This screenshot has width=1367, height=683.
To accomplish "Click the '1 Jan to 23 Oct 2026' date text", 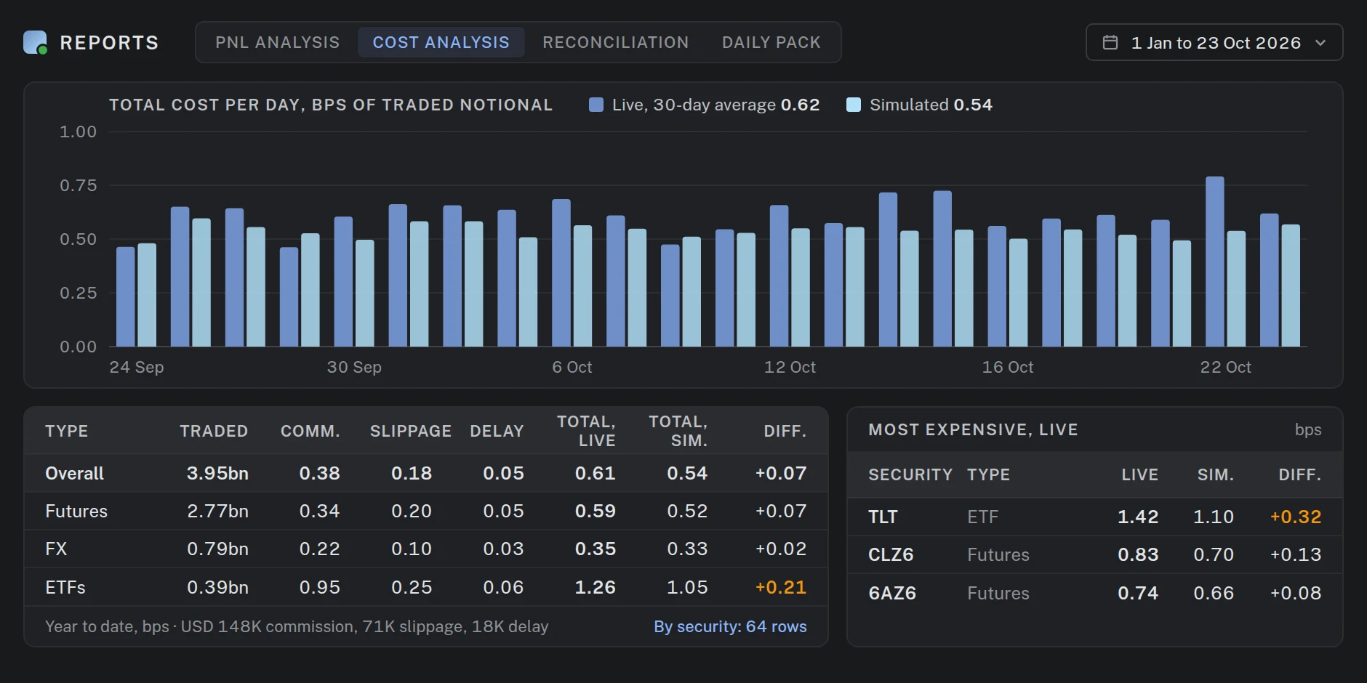I will point(1216,43).
